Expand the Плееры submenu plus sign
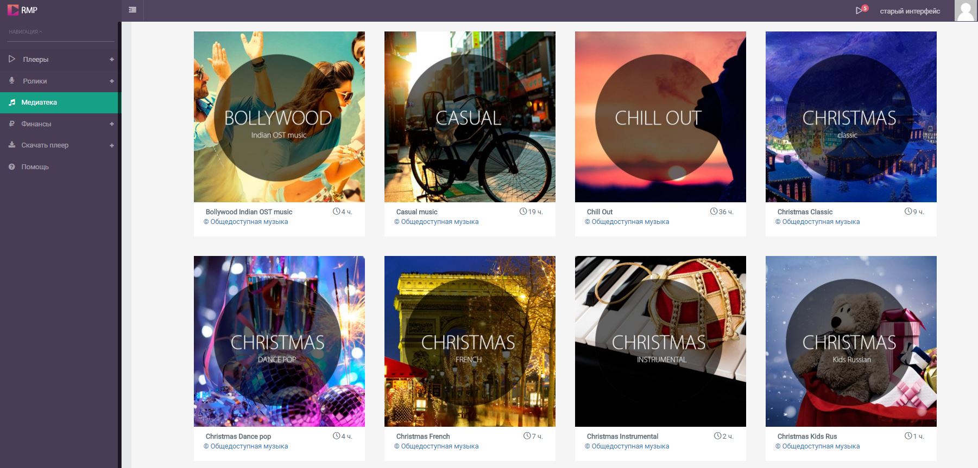 (112, 59)
